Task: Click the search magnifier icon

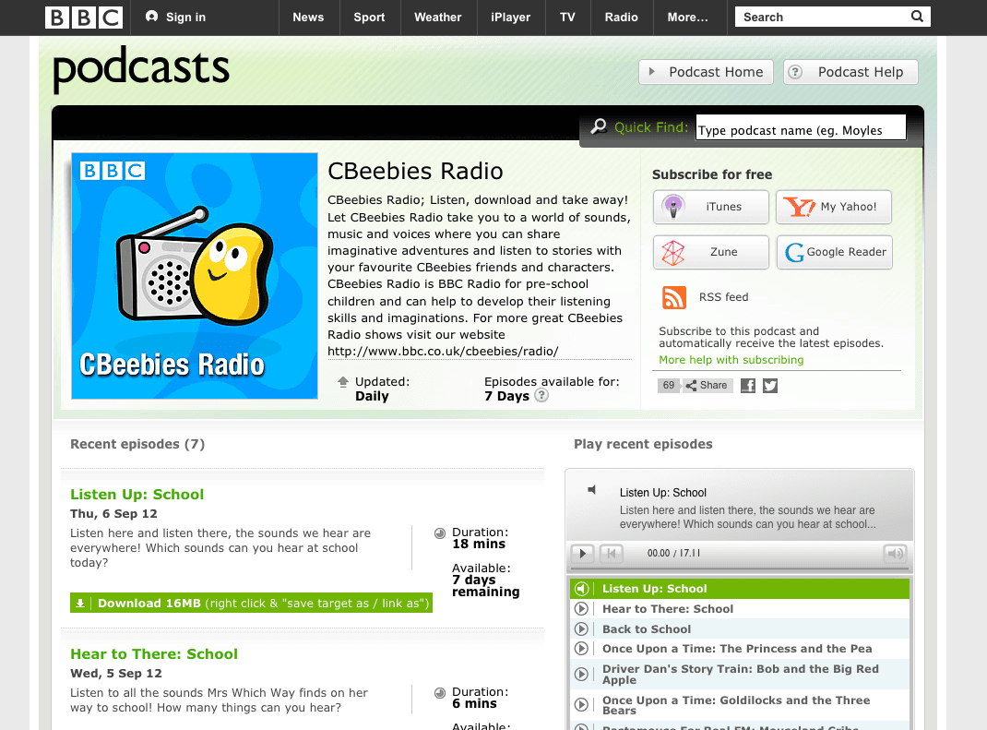Action: coord(918,17)
